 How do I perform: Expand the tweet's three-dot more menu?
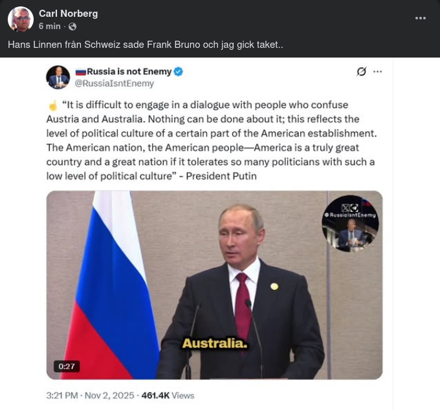click(x=378, y=71)
